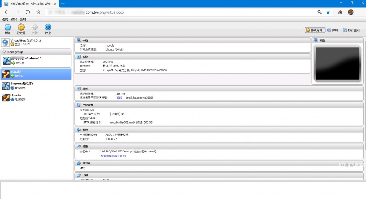
Task: Click the 1024 MB base memory value
Action: click(x=108, y=62)
